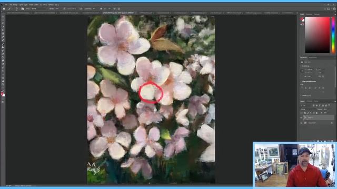This screenshot has height=189, width=337.
Task: Open brush Opacity dropdown
Action: click(x=57, y=9)
